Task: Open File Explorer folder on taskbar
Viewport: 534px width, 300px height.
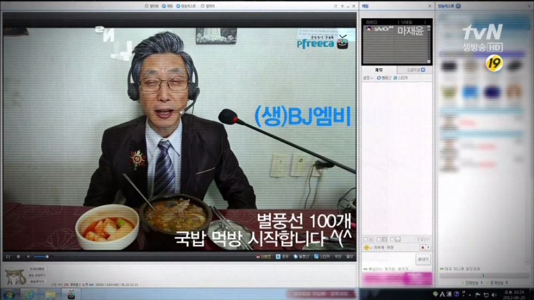Action: click(50, 294)
